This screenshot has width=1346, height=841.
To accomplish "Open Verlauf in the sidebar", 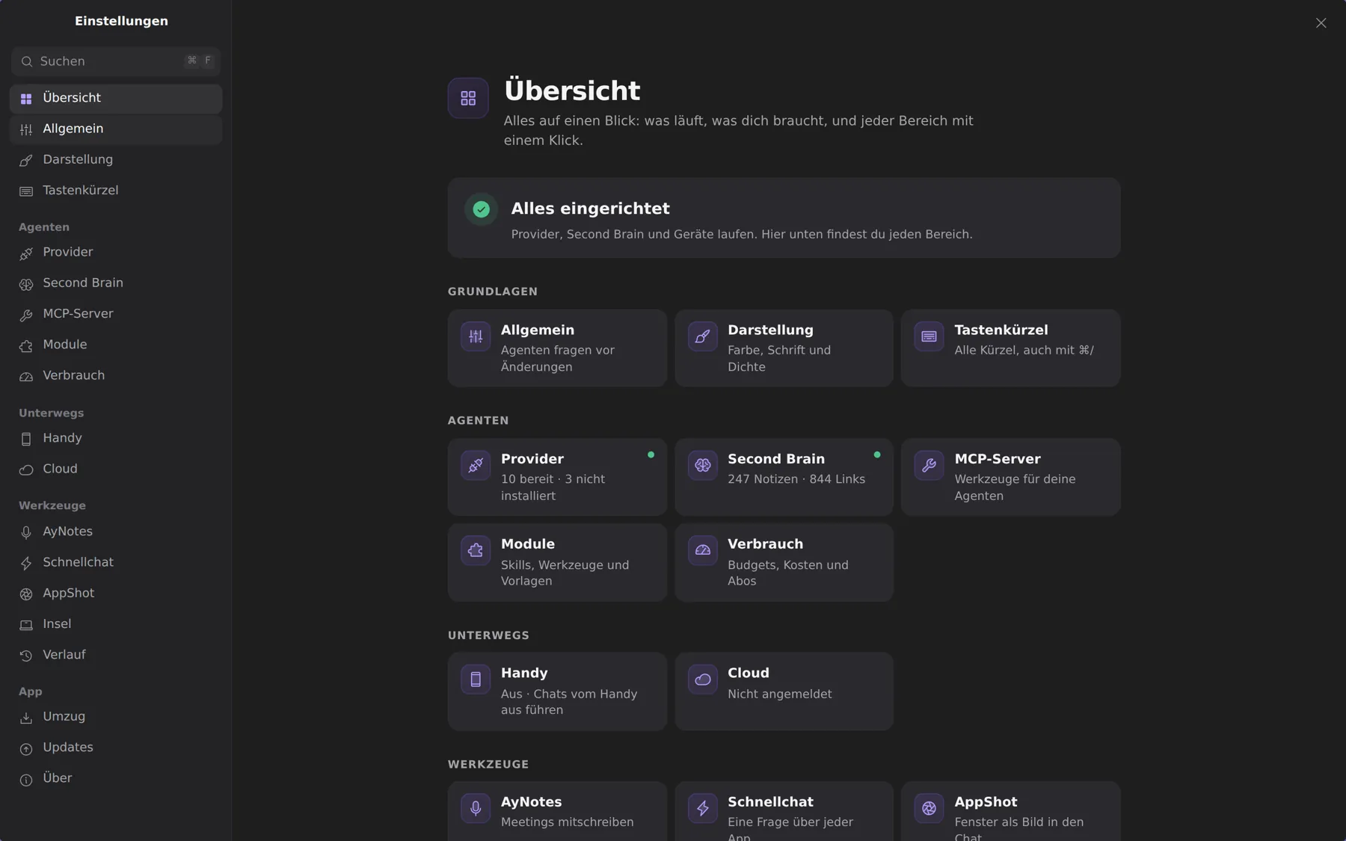I will tap(116, 655).
